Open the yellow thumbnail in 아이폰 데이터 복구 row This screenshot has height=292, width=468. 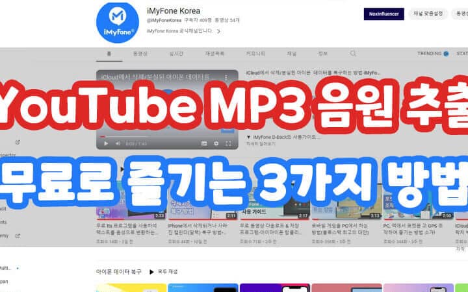coord(131,288)
